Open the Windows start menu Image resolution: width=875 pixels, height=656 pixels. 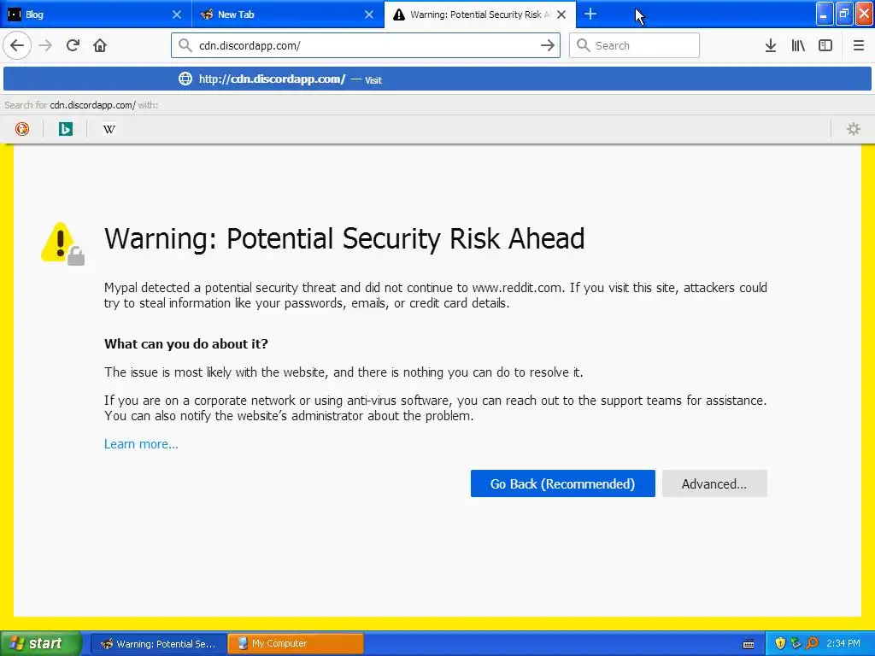(x=41, y=643)
